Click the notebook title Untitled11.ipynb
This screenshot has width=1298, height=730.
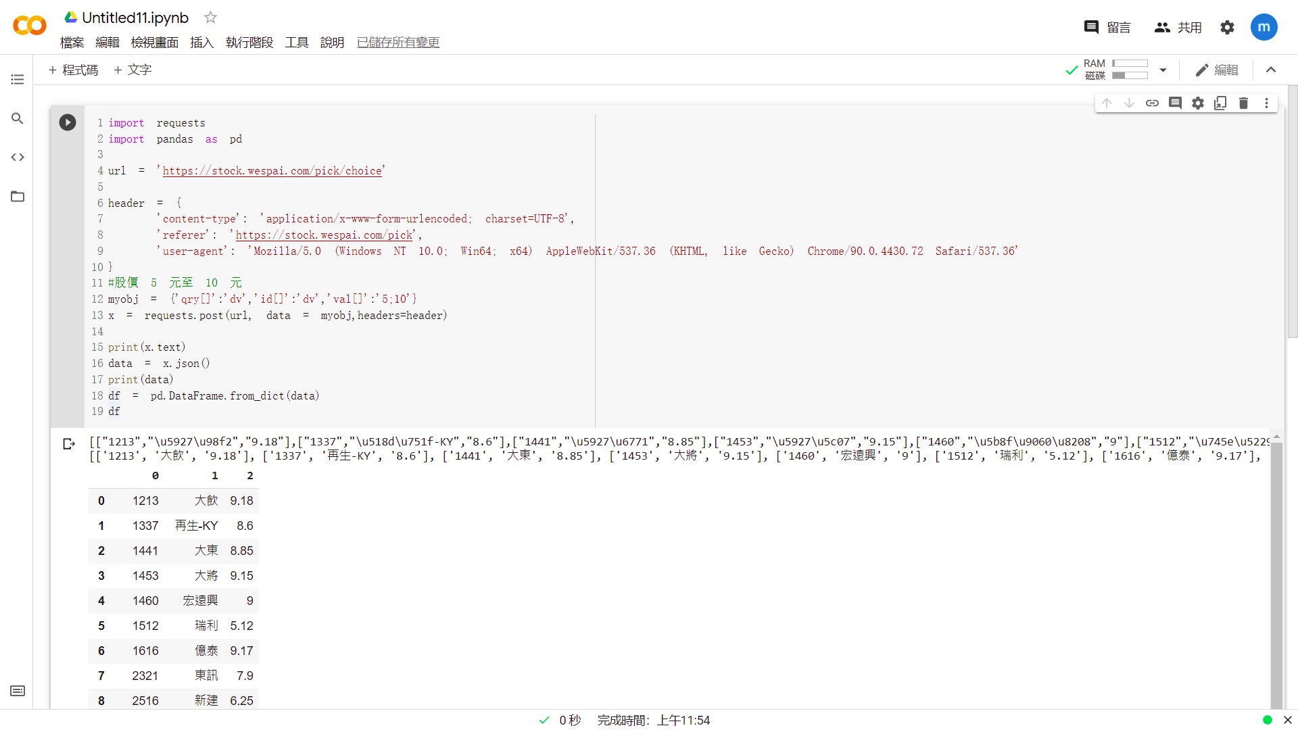pos(135,18)
